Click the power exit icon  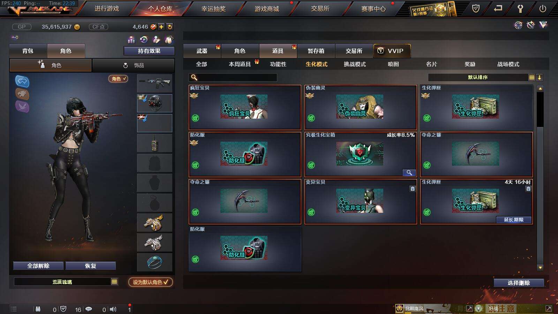(x=543, y=9)
